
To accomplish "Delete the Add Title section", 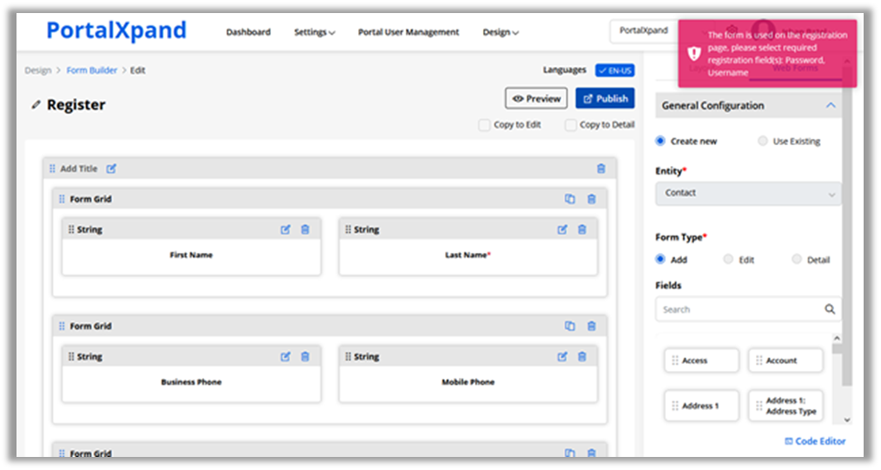I will tap(601, 169).
